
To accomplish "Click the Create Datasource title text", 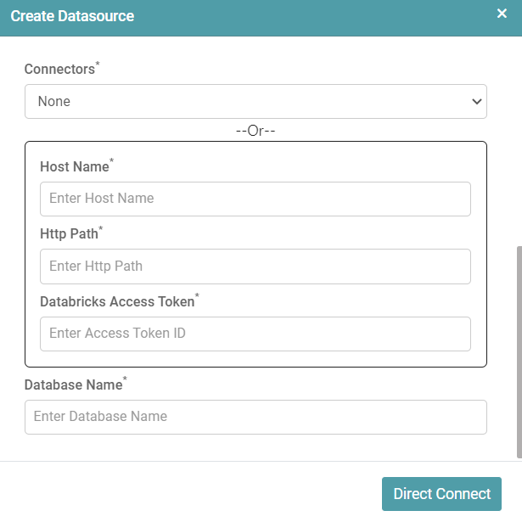I will [x=72, y=16].
